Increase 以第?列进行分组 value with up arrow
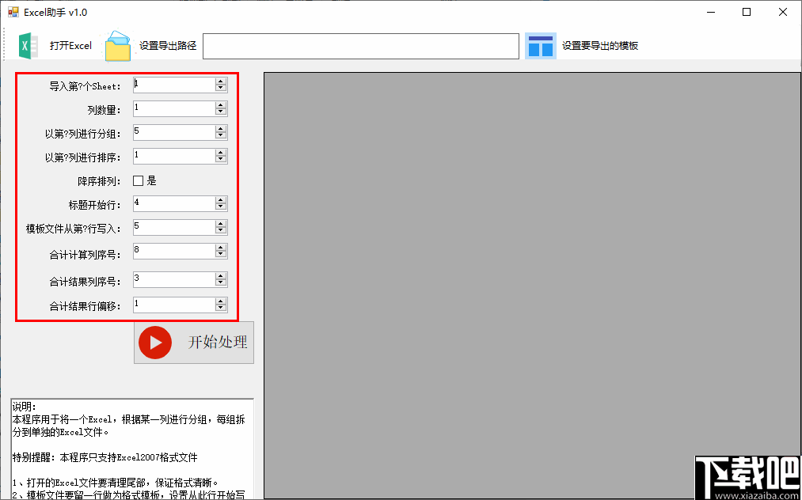802x500 pixels. pyautogui.click(x=220, y=130)
